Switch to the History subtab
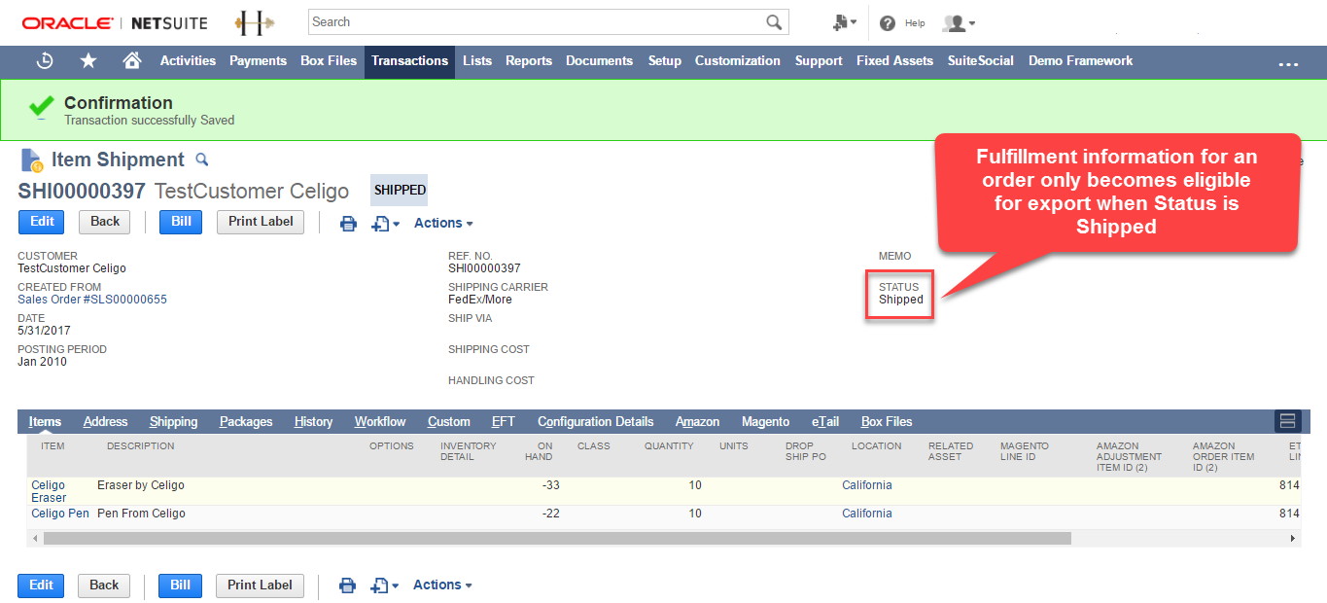The width and height of the screenshot is (1327, 603). click(x=313, y=421)
